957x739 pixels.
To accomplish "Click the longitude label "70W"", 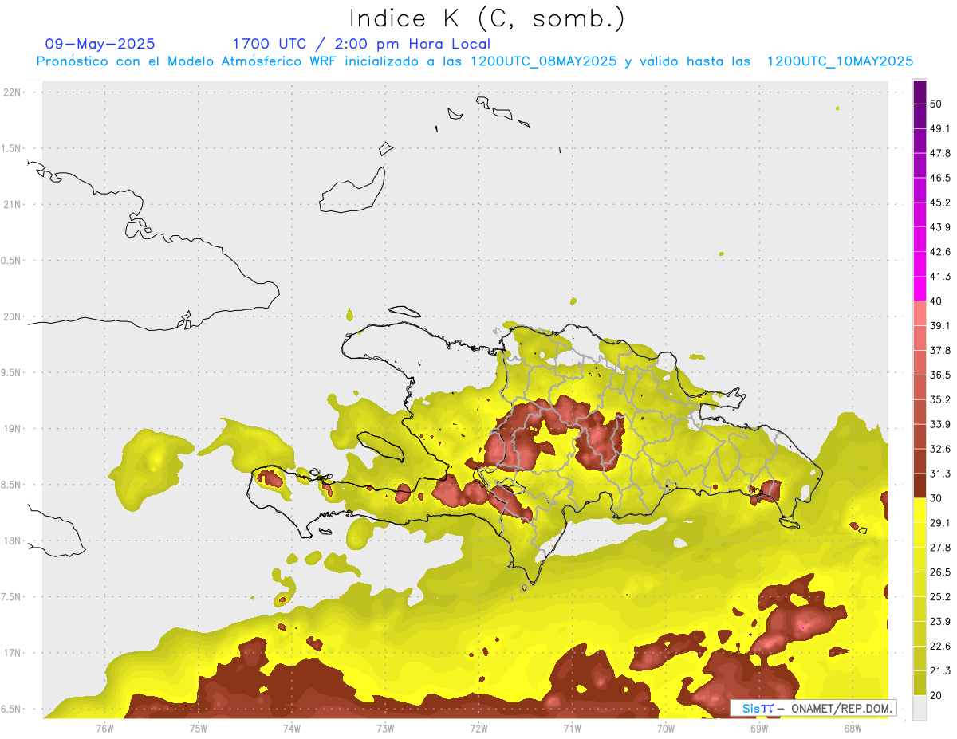I will pyautogui.click(x=665, y=729).
